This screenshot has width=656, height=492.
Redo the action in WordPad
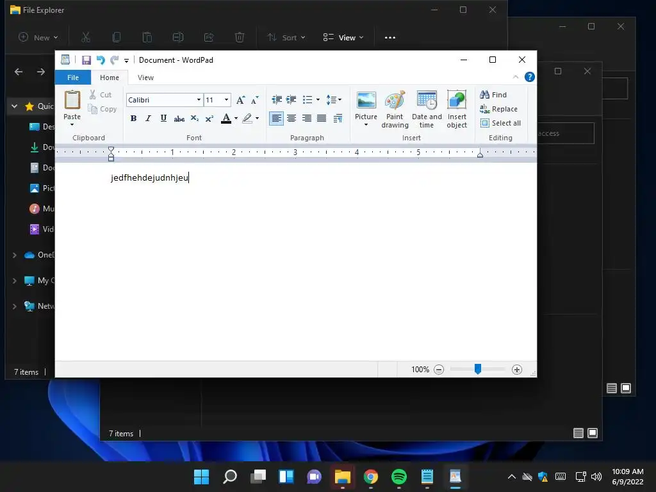[x=114, y=60]
